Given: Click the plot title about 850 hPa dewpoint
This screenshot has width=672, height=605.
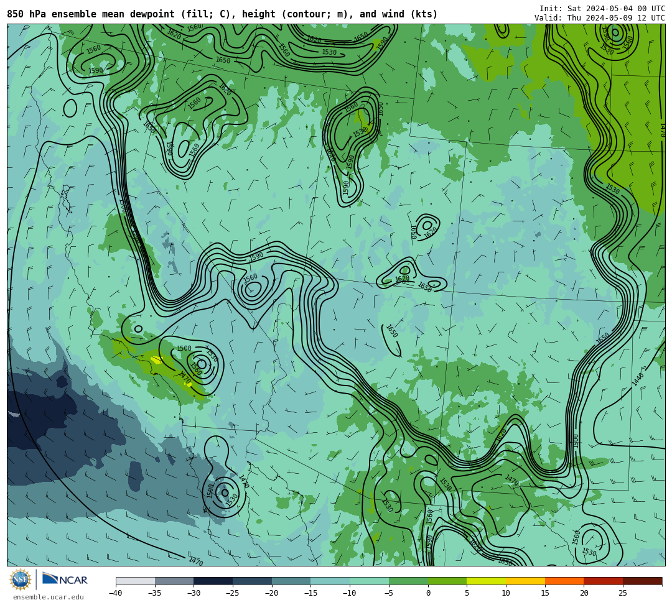Looking at the screenshot, I should pyautogui.click(x=222, y=14).
